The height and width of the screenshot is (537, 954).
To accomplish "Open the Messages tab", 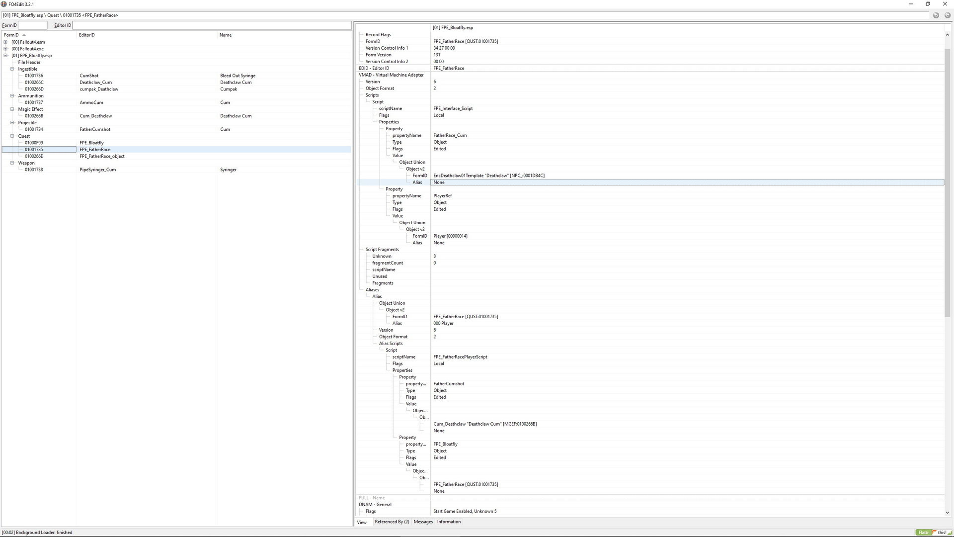I will [423, 522].
